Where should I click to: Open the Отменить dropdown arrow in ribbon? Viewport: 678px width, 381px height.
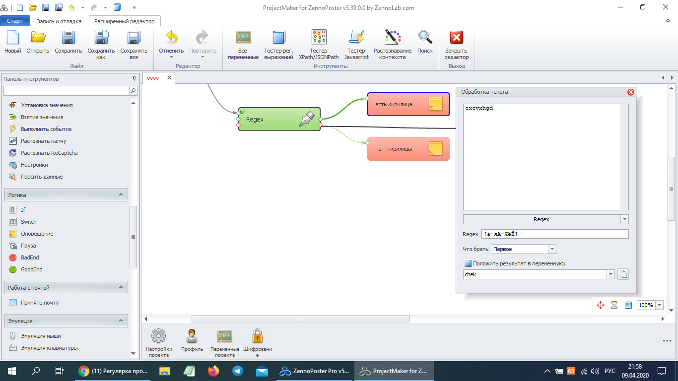[x=171, y=57]
